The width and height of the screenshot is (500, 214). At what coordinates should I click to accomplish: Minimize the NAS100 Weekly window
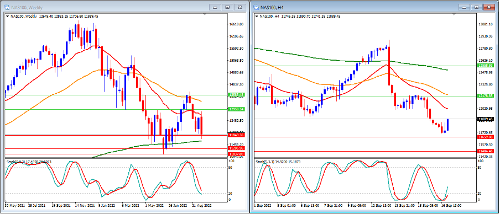(215, 7)
